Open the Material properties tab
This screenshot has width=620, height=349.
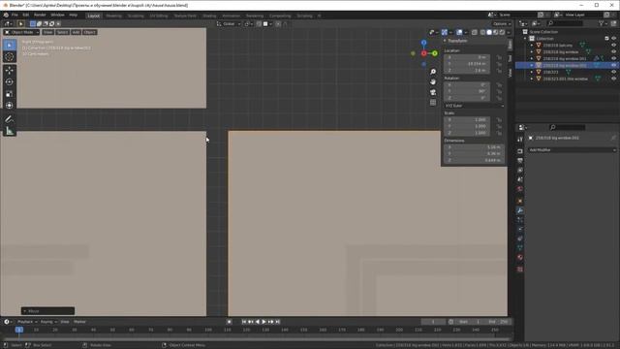[x=520, y=258]
